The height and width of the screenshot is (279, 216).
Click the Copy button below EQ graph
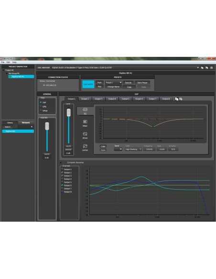[103, 146]
